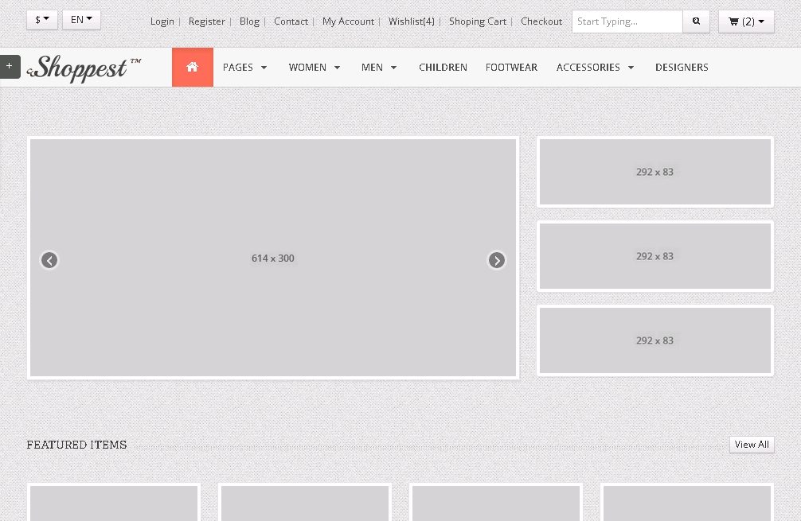Viewport: 801px width, 521px height.
Task: Click the orange Home icon
Action: (x=192, y=68)
